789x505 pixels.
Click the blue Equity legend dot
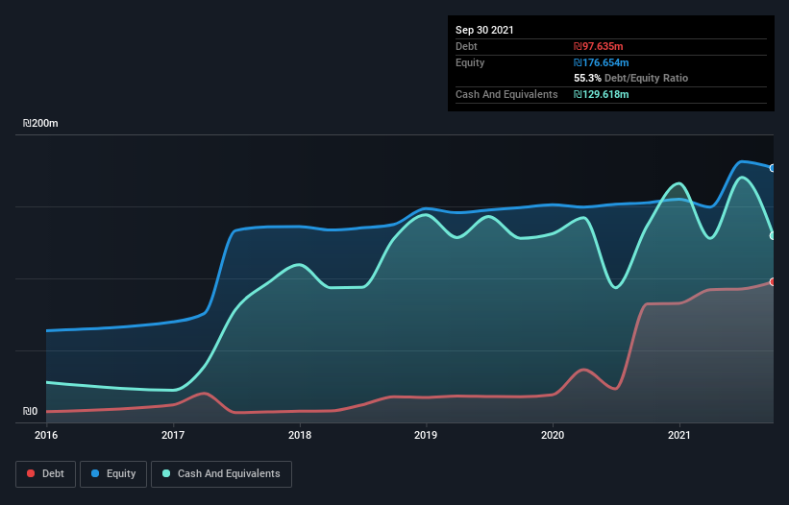click(95, 473)
